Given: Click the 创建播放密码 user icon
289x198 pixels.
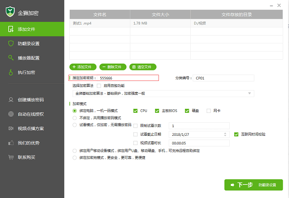Looking at the screenshot, I should 11,100.
